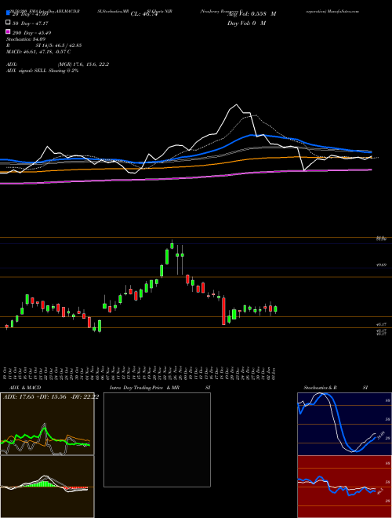Click the 'Day Vol: 0 M' label
The width and height of the screenshot is (392, 518).
246,23
